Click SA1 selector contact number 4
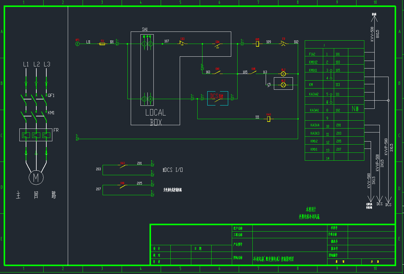The height and width of the screenshot is (274, 404). pos(150,99)
